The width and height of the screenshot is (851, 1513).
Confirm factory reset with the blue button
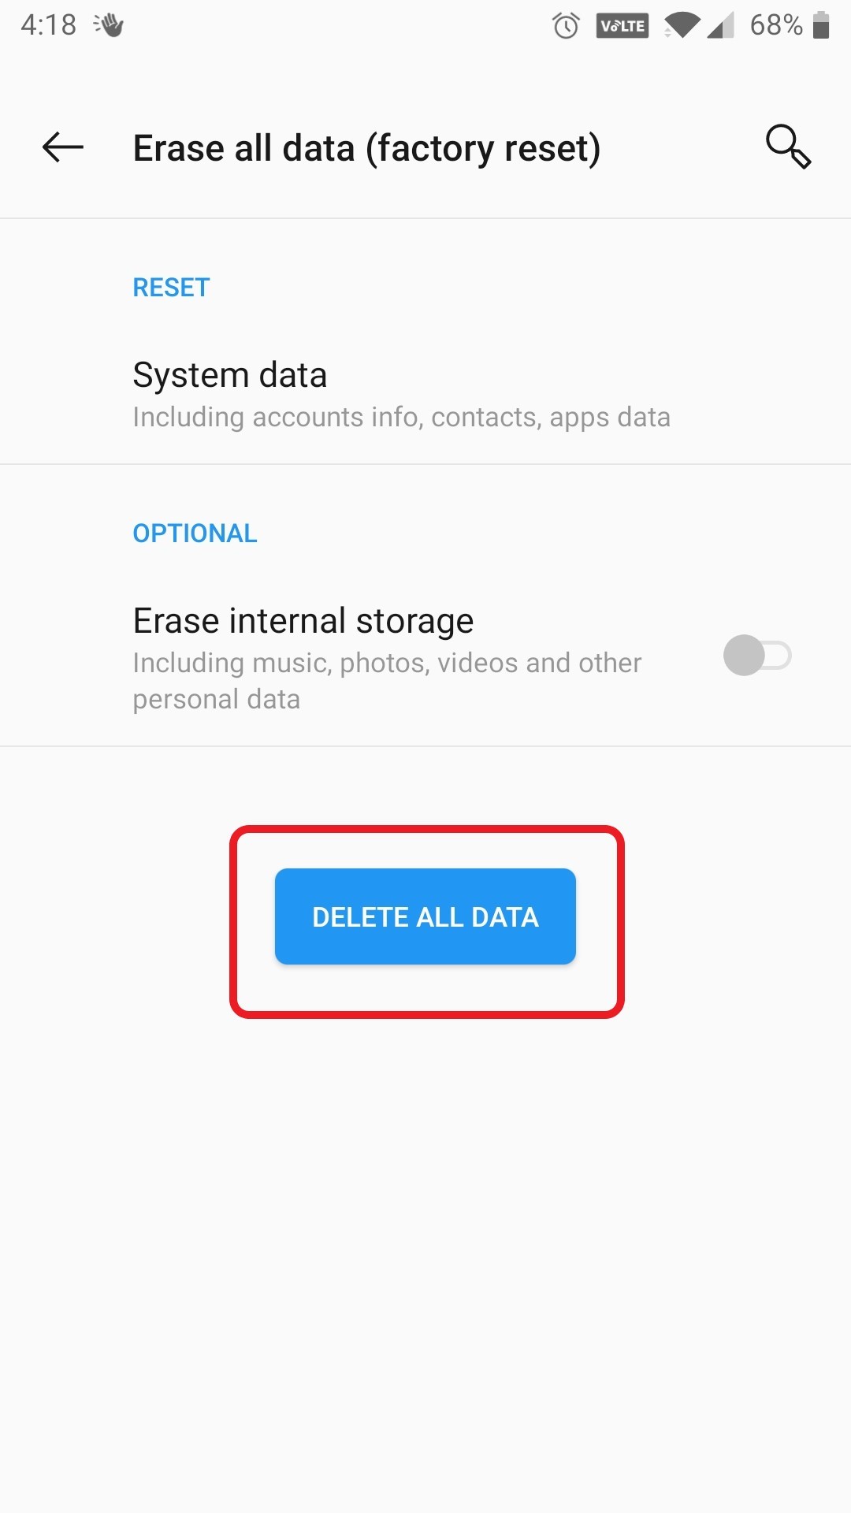click(425, 916)
